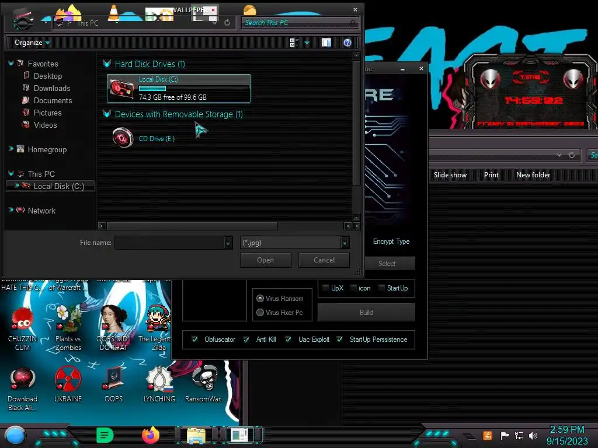Uncheck the Uac Exploit checkbox
This screenshot has height=448, width=598.
tap(288, 339)
